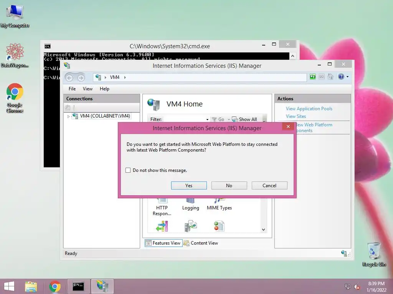393x294 pixels.
Task: Click Yes in the Web Platform dialog
Action: (x=189, y=186)
